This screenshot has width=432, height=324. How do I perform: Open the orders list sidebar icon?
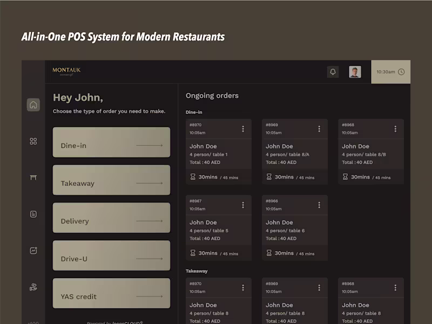click(33, 214)
